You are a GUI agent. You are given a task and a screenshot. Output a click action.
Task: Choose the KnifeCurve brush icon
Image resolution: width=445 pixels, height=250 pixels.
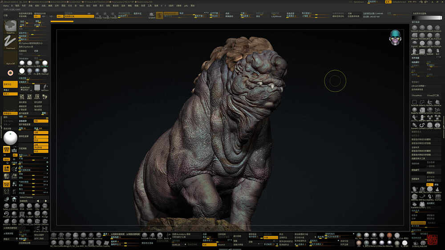pyautogui.click(x=430, y=103)
